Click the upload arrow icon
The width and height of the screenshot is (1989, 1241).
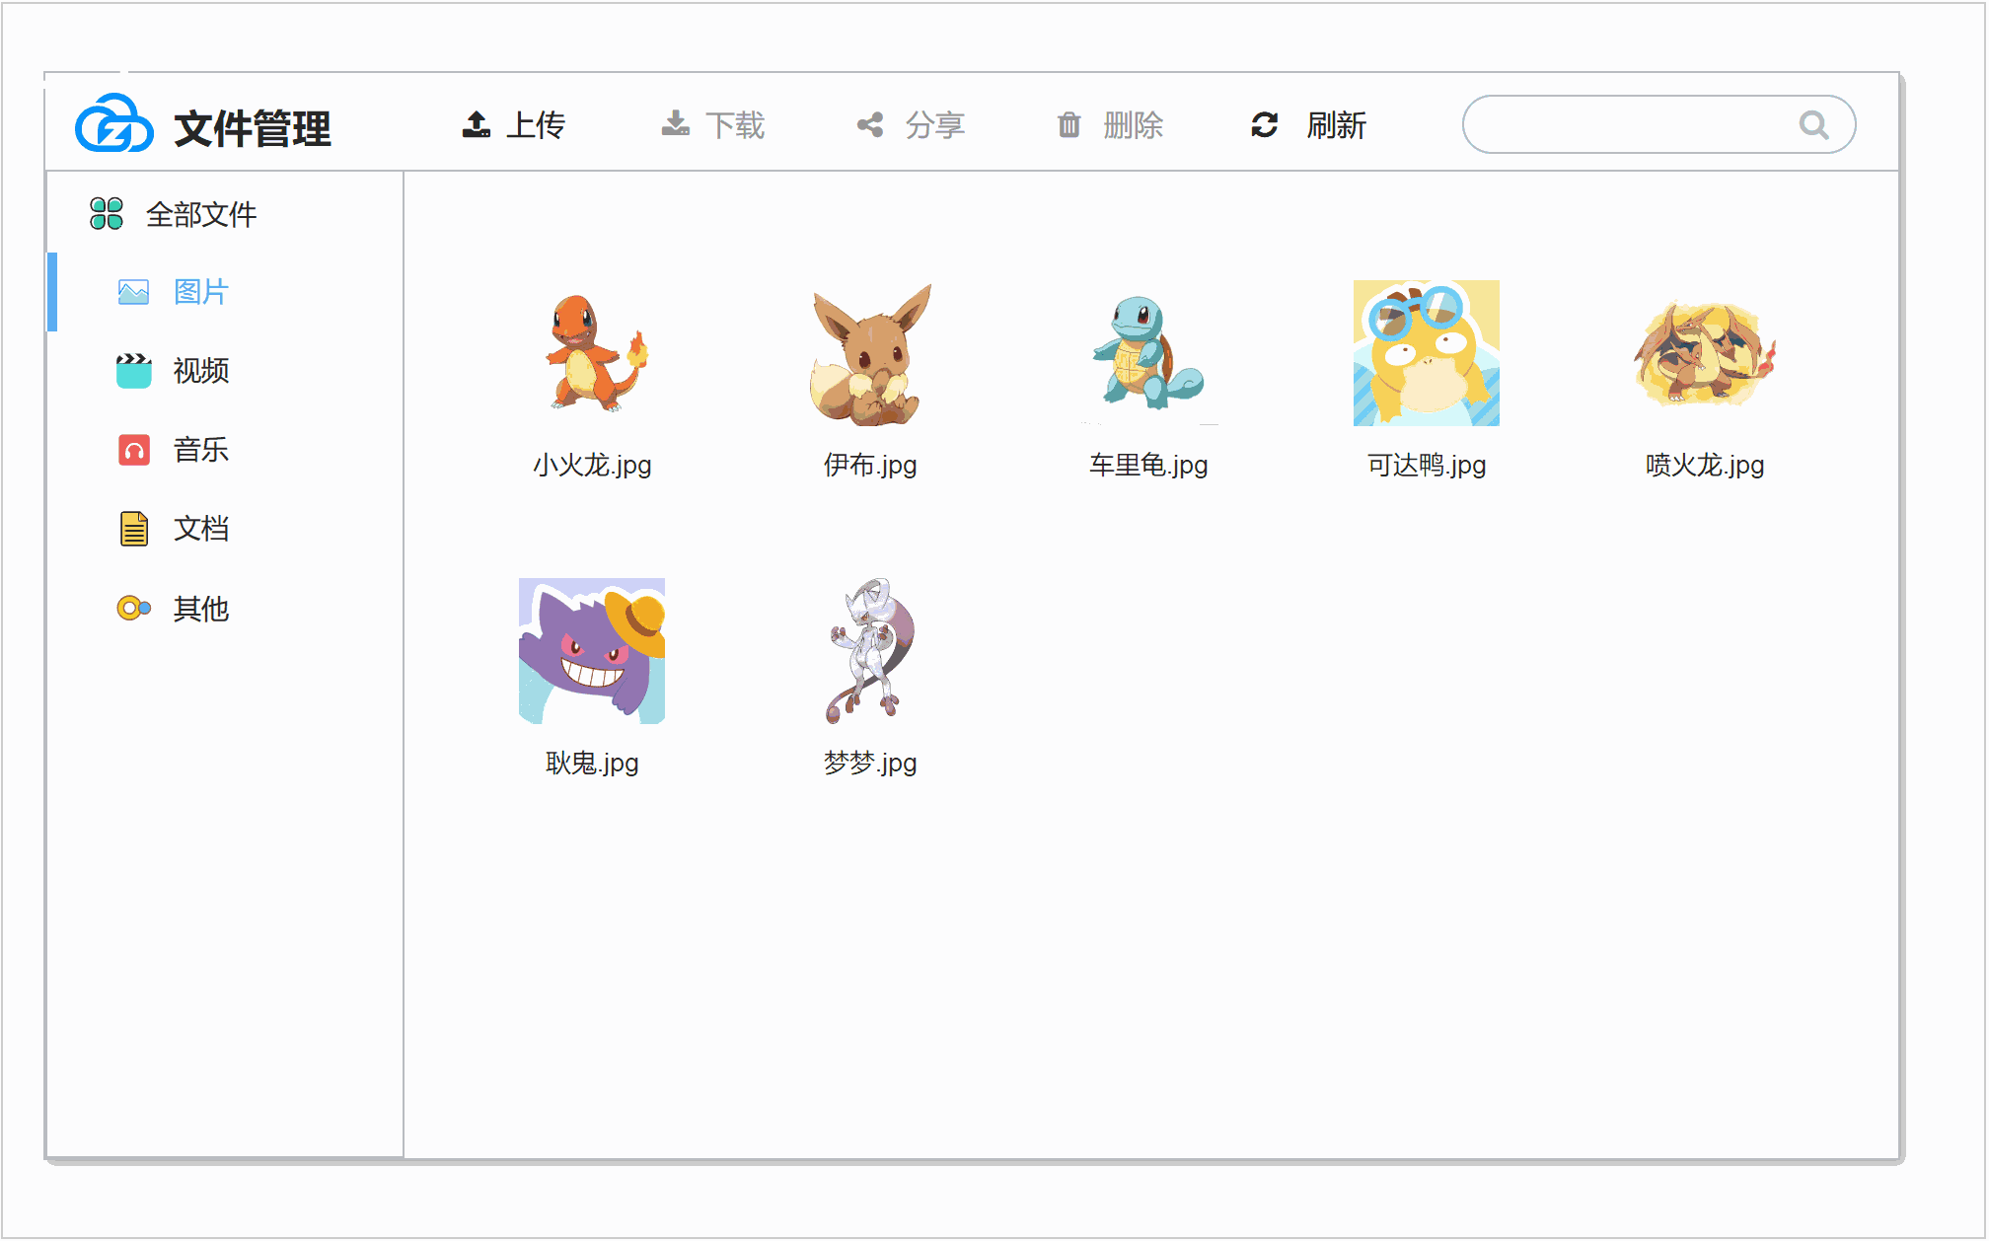477,124
